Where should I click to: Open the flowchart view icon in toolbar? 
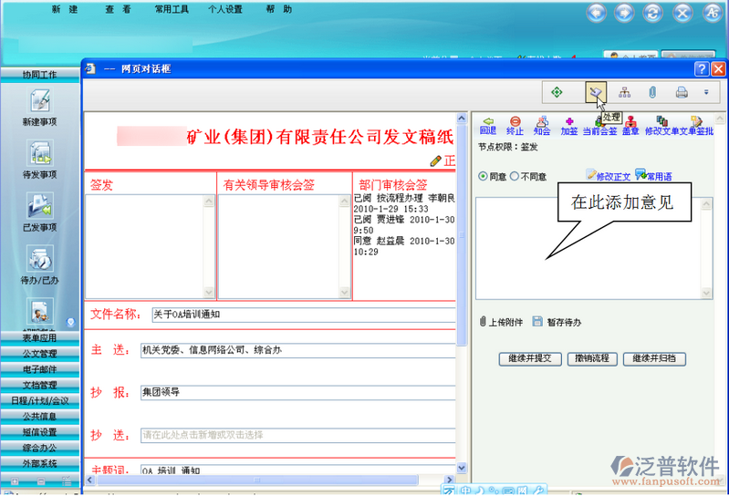[x=624, y=92]
